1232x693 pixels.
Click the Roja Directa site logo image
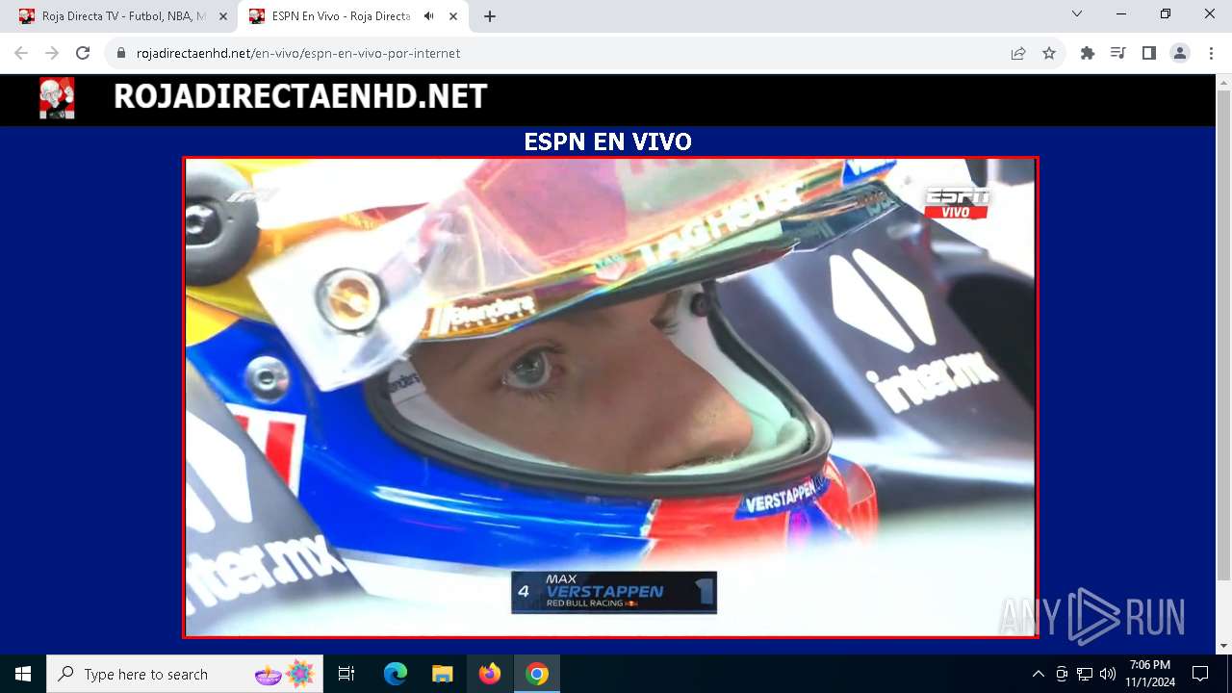pyautogui.click(x=57, y=98)
